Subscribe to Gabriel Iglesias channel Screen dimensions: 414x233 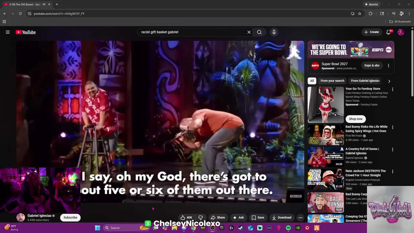pyautogui.click(x=70, y=217)
